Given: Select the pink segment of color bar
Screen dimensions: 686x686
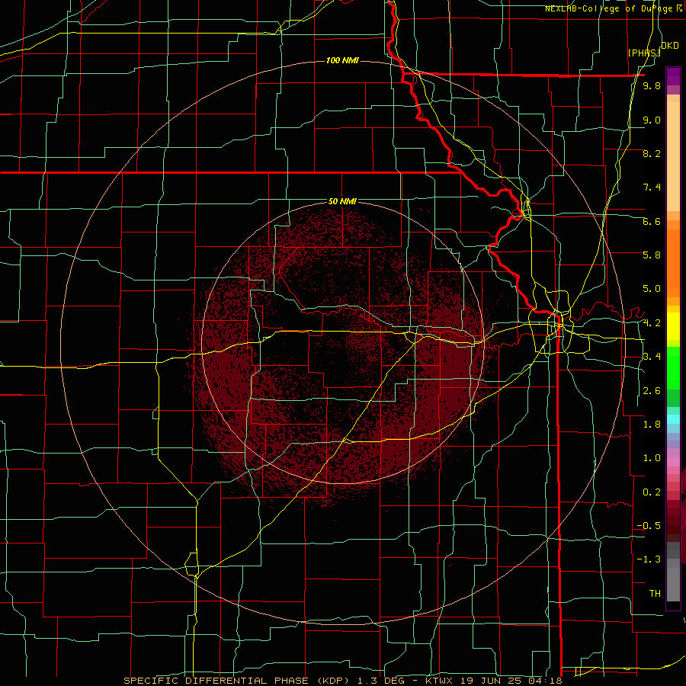Looking at the screenshot, I should point(673,462).
